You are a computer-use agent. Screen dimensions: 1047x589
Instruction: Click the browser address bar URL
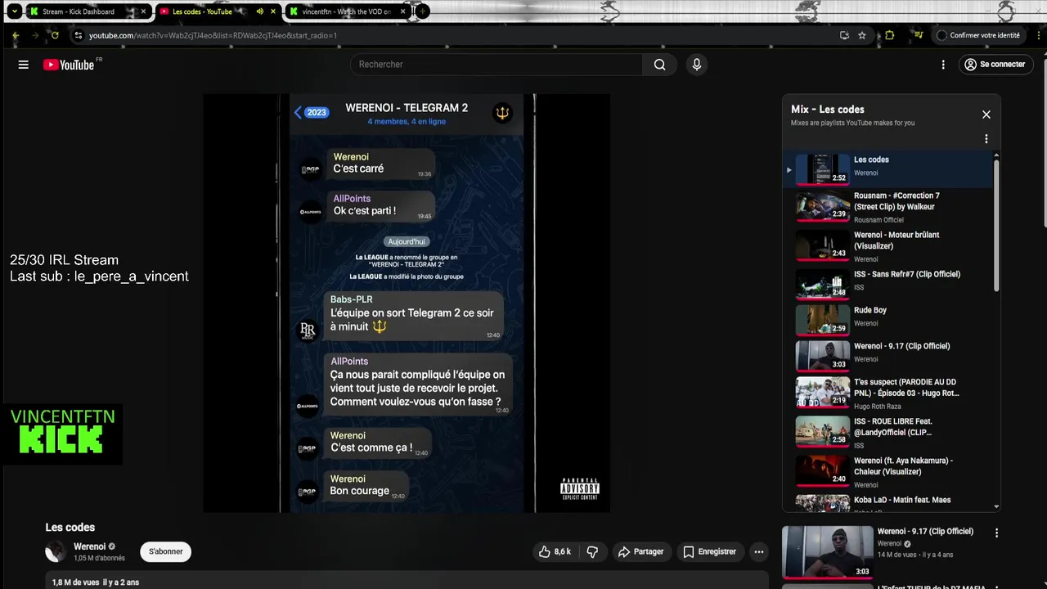pos(213,35)
